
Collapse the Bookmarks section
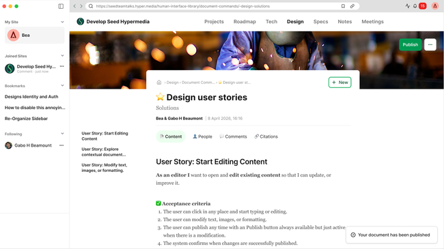[x=62, y=85]
